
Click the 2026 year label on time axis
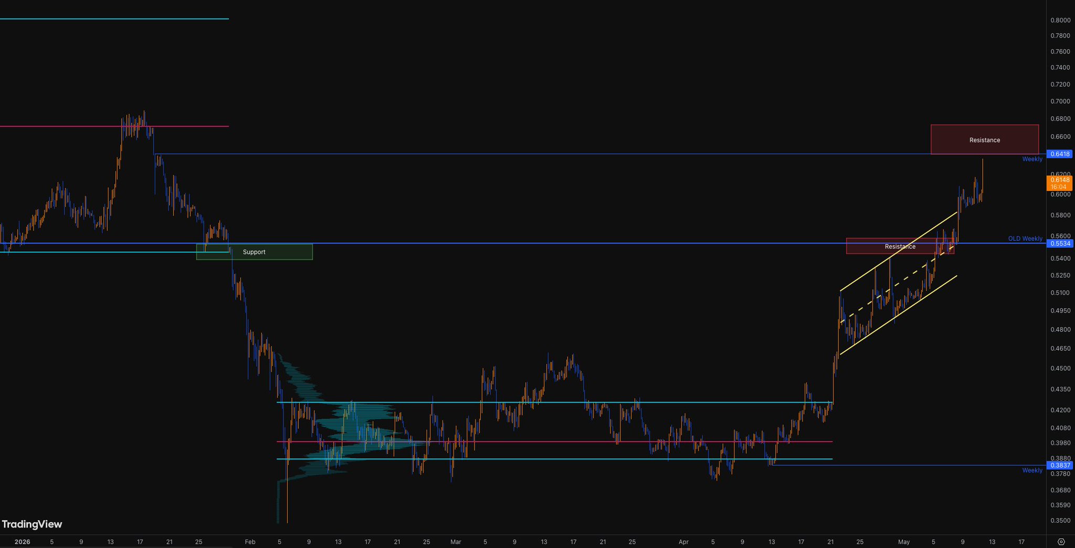pyautogui.click(x=22, y=542)
